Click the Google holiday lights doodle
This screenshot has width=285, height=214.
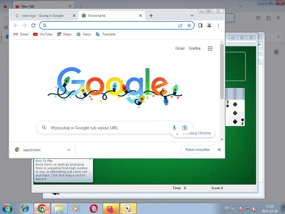(115, 88)
